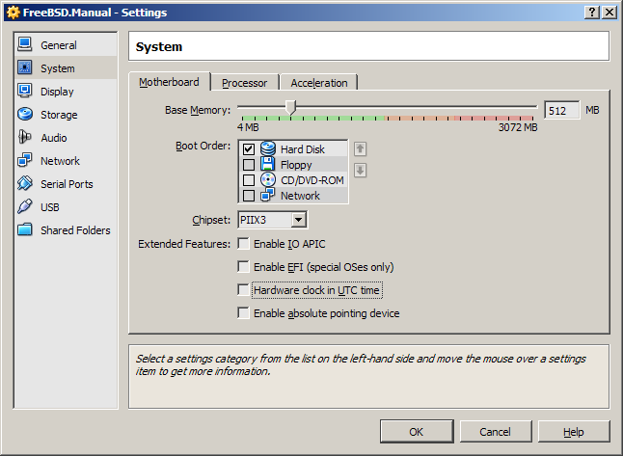
Task: Click the 3072 MB maximum memory label
Action: [x=518, y=127]
